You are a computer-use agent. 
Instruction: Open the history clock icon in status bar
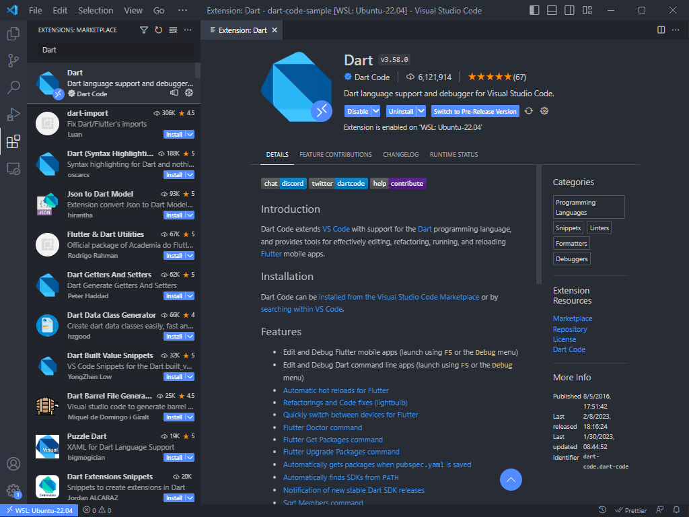coord(602,510)
